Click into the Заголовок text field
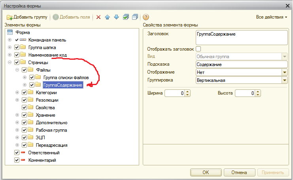 click(242, 38)
